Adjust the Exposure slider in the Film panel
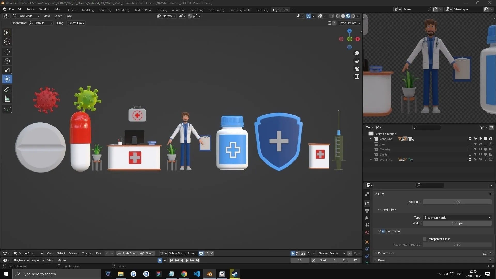496x279 pixels. coord(457,202)
